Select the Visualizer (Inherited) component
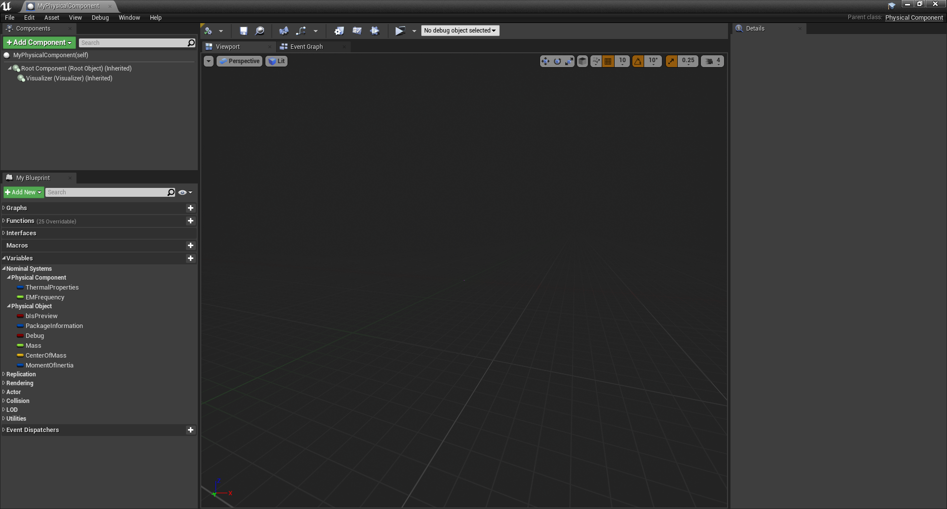947x509 pixels. click(x=69, y=78)
